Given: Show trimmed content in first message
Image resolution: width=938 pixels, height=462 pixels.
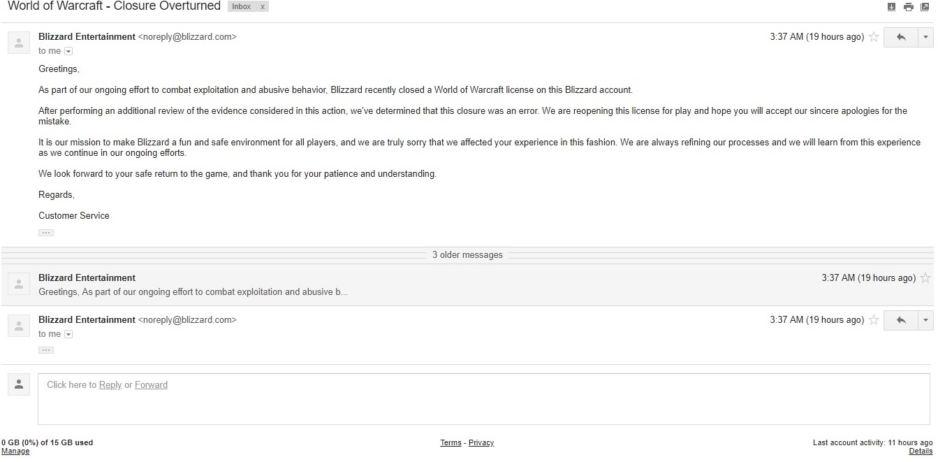Looking at the screenshot, I should coord(46,233).
